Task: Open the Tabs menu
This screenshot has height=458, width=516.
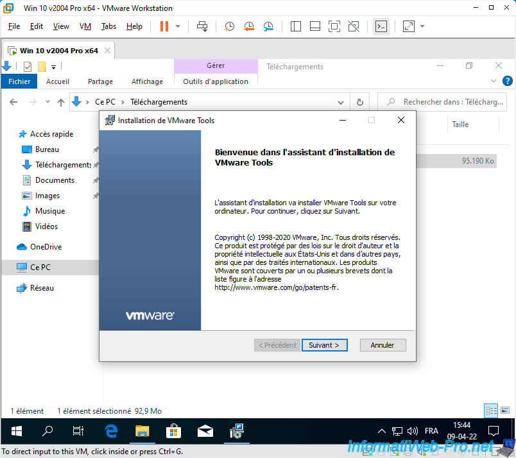Action: pyautogui.click(x=108, y=26)
